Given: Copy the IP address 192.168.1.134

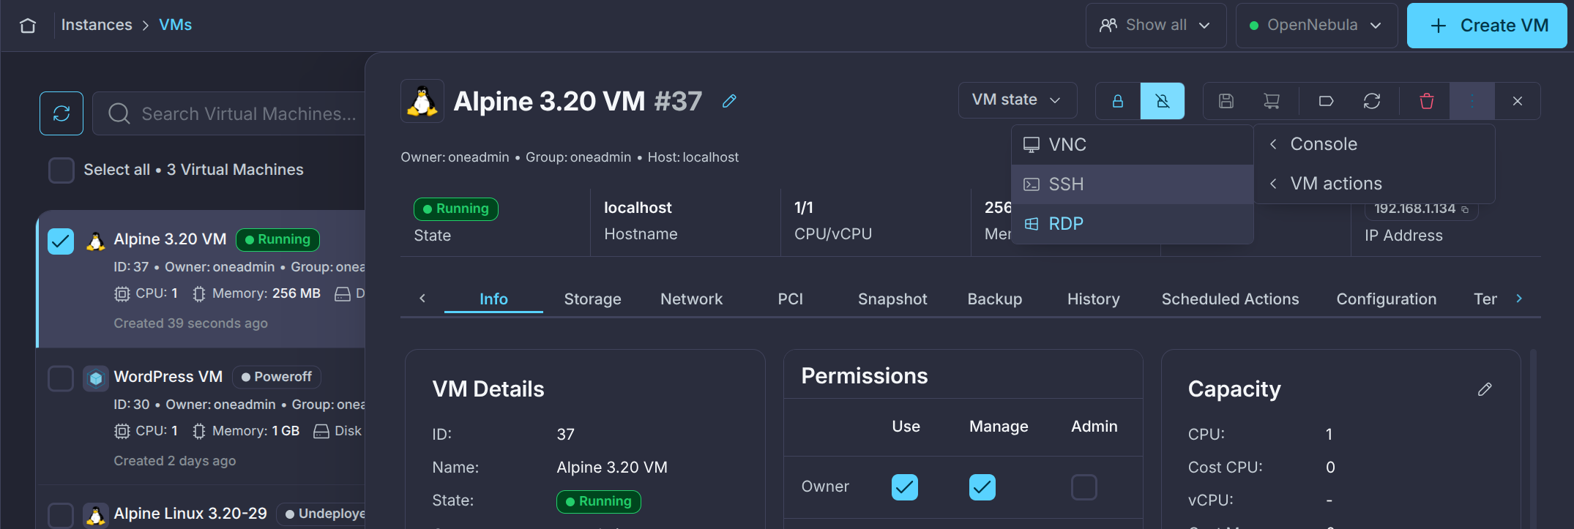Looking at the screenshot, I should [1465, 209].
